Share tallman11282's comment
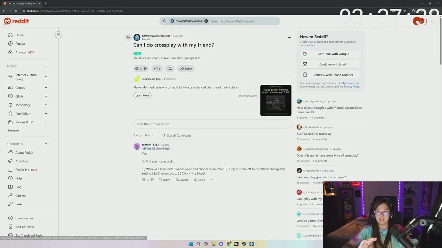Viewport: 442px width, 248px height. point(199,180)
